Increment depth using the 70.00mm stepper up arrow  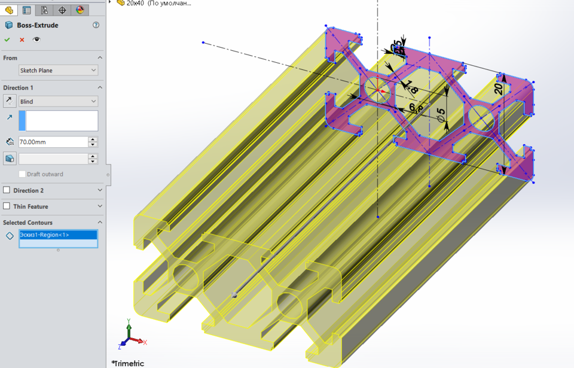[93, 139]
